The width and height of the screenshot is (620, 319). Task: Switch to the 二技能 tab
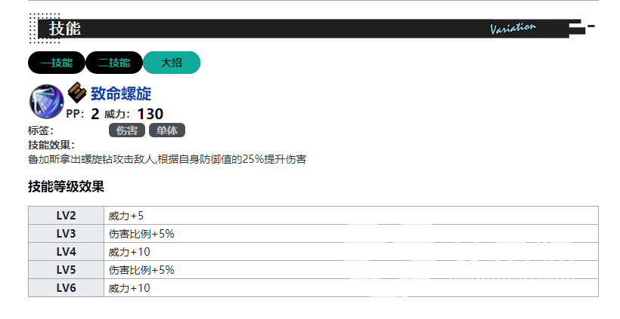(x=114, y=63)
